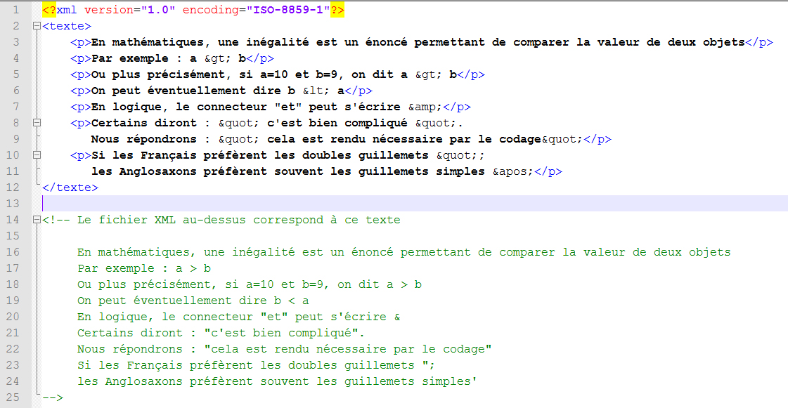Click "Par exemple : a > b" line 17
The height and width of the screenshot is (408, 788).
(x=143, y=268)
